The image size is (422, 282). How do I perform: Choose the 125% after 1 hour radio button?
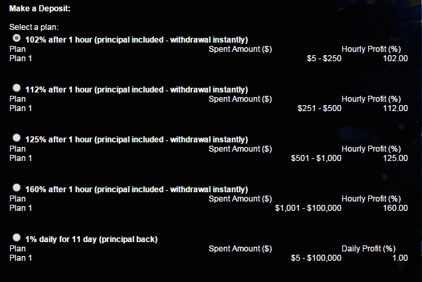(17, 138)
